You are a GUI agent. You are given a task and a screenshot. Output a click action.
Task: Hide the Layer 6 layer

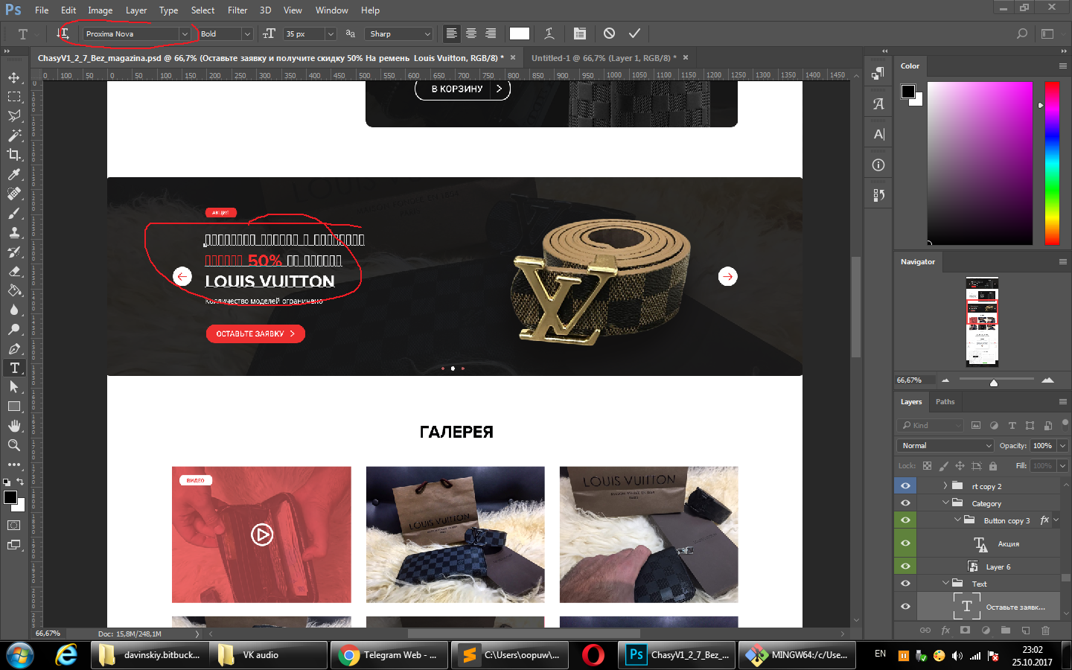click(905, 567)
